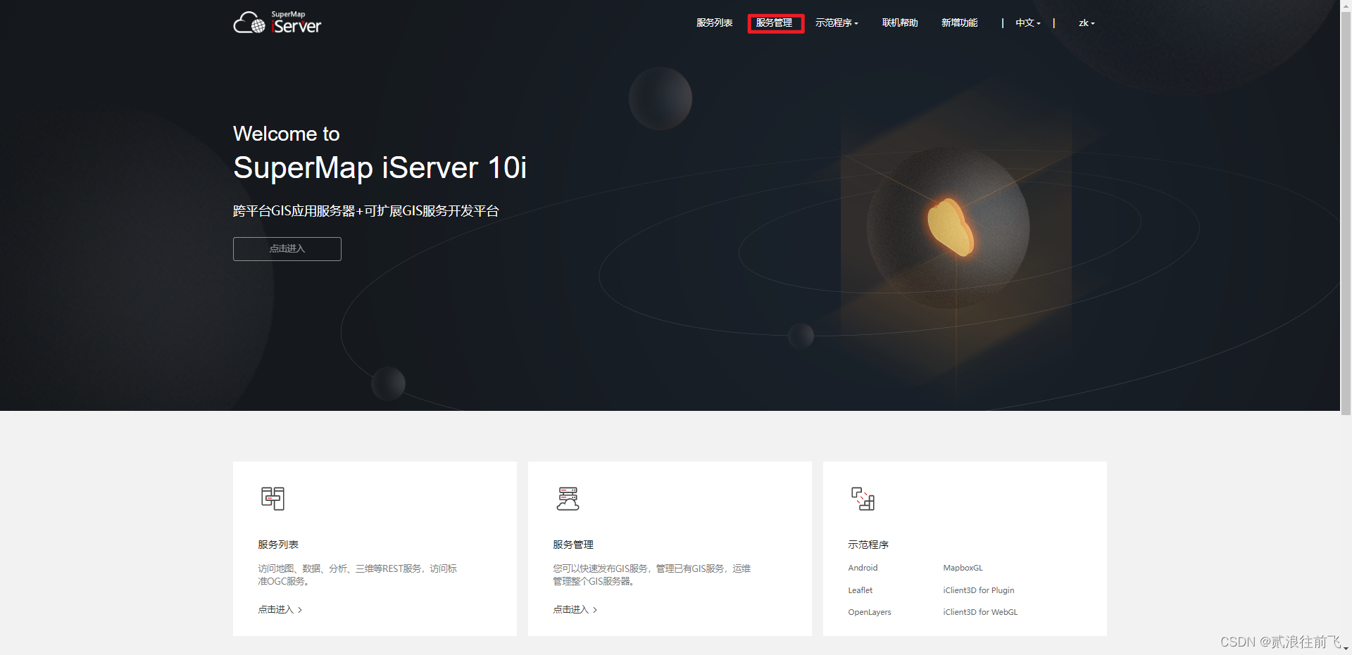Click the 服务列表 card icon
Screen dimensions: 1352x655
(x=273, y=499)
